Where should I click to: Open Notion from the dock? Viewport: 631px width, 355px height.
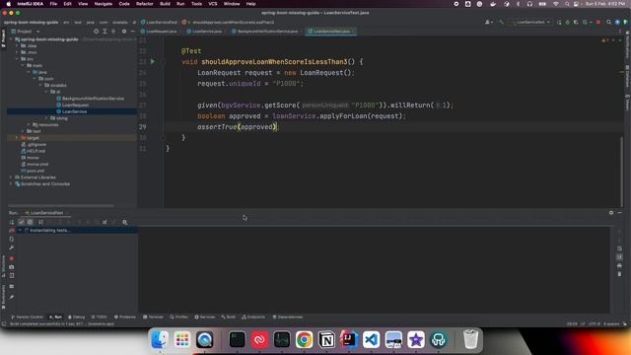pyautogui.click(x=326, y=339)
